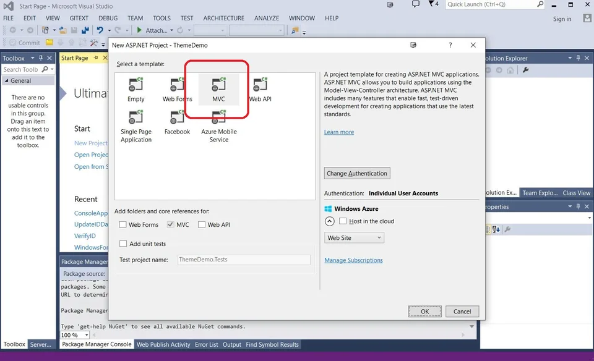Open the FILE menu
The width and height of the screenshot is (594, 361).
click(x=8, y=18)
